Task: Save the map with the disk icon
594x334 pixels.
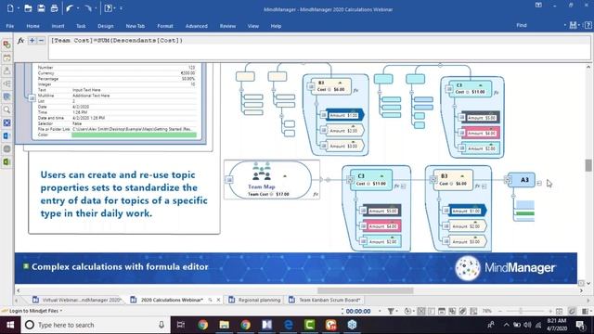Action: point(41,8)
